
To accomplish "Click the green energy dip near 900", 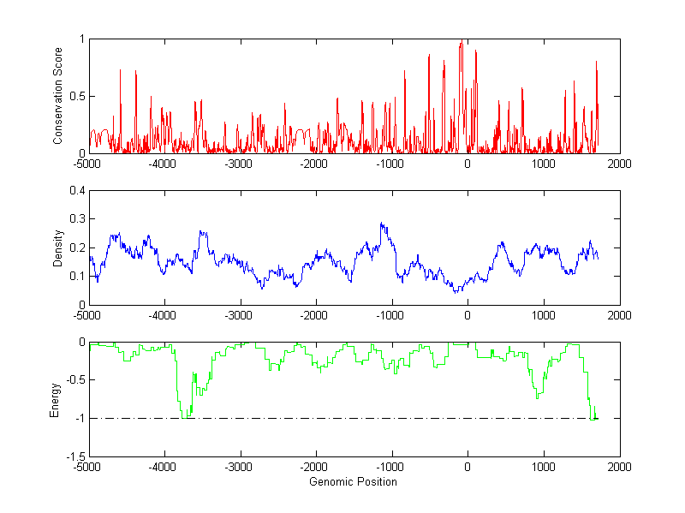I will (x=537, y=397).
